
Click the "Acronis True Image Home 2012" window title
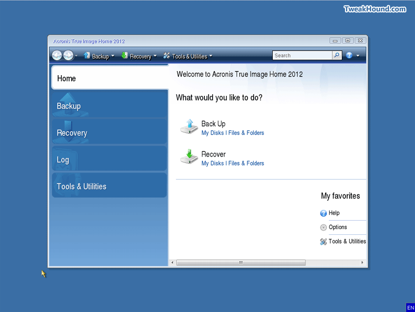[x=89, y=41]
